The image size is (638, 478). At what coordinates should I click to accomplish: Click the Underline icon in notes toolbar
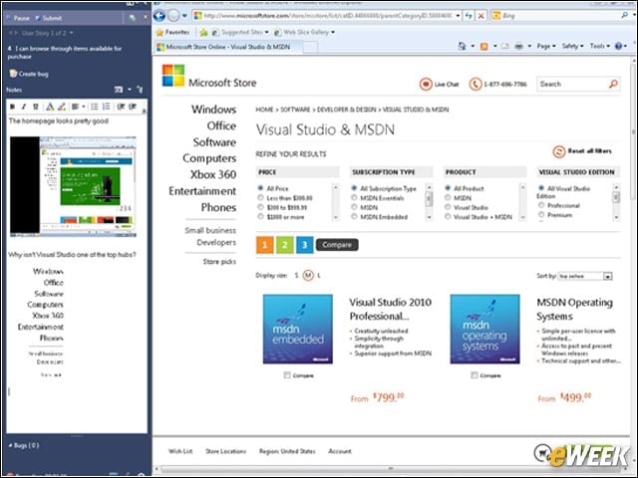pos(36,107)
